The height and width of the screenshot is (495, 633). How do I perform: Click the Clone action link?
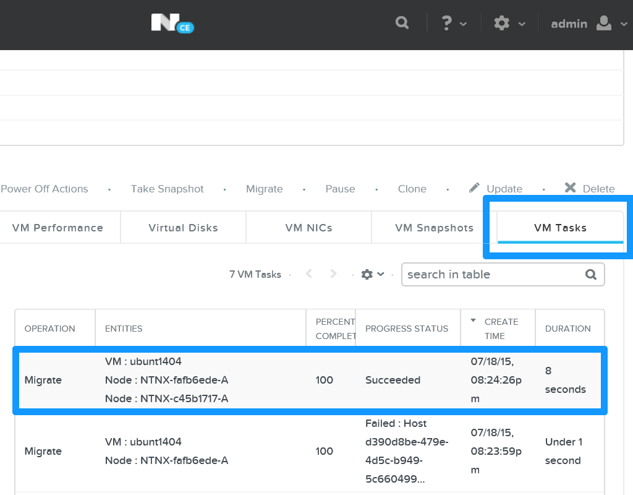tap(412, 189)
